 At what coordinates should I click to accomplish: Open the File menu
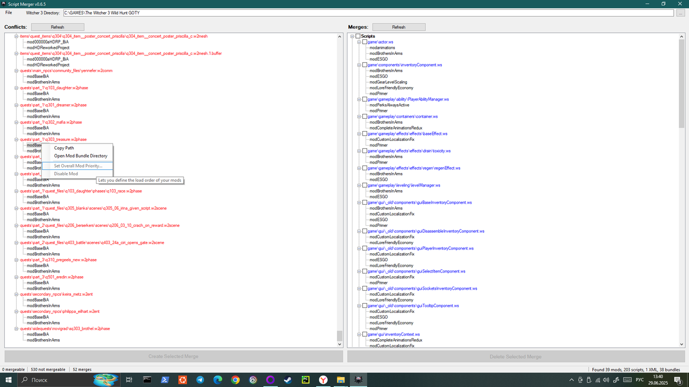[x=9, y=12]
